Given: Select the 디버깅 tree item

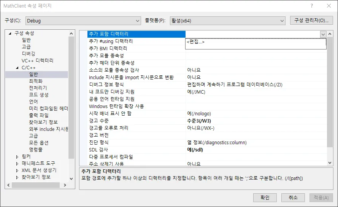Looking at the screenshot, I should tap(29, 54).
